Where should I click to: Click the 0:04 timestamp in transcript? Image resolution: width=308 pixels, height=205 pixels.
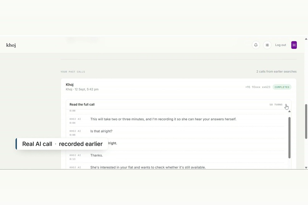pos(72,123)
